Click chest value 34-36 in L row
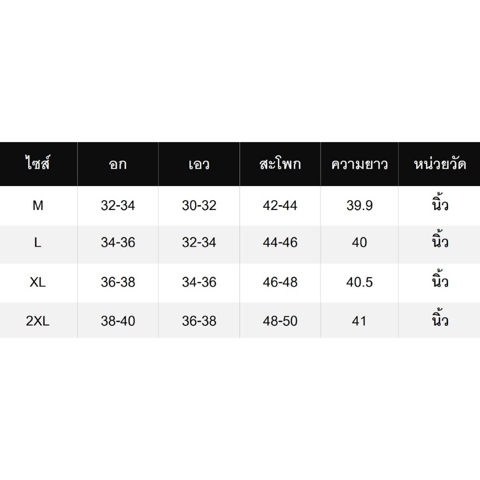Viewport: 480px width, 480px height. [118, 243]
